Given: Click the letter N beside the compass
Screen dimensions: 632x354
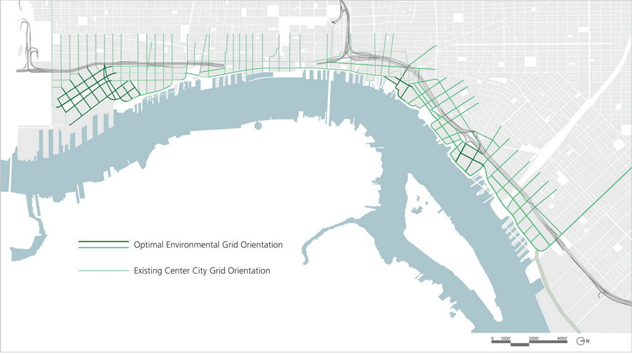Looking at the screenshot, I should point(588,341).
